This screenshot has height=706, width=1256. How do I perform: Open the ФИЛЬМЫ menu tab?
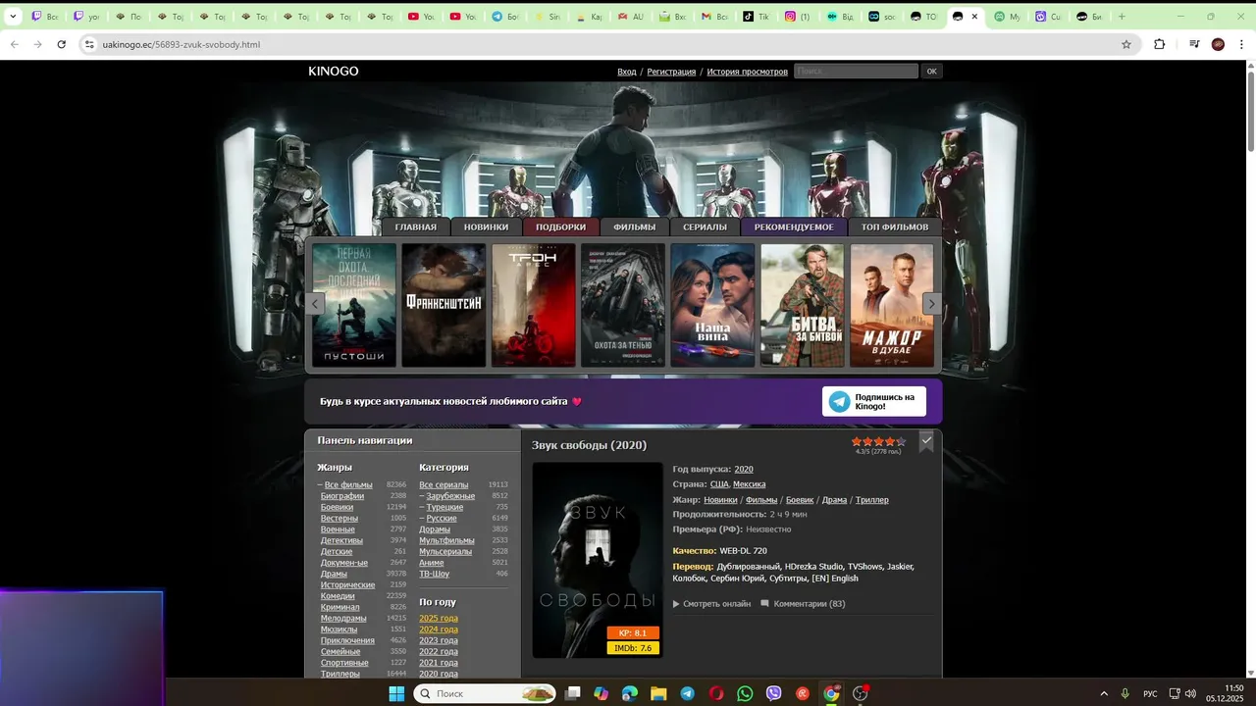click(635, 227)
